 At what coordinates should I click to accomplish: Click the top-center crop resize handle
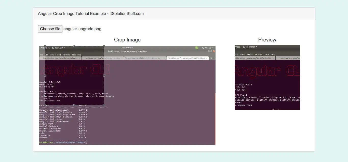tap(74, 46)
